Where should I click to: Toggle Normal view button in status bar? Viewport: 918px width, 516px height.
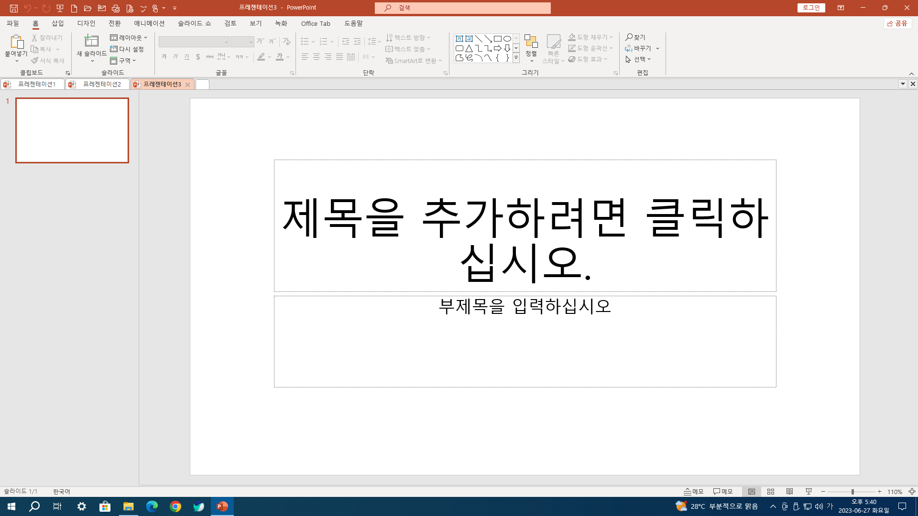click(x=752, y=492)
